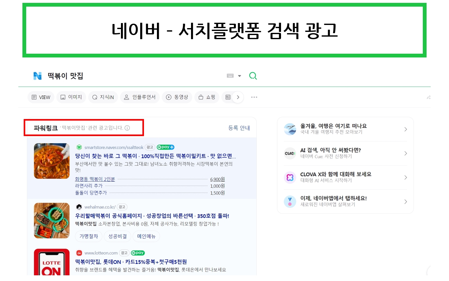Open the www.lotteon.com URL link
The height and width of the screenshot is (281, 449).
click(x=101, y=253)
